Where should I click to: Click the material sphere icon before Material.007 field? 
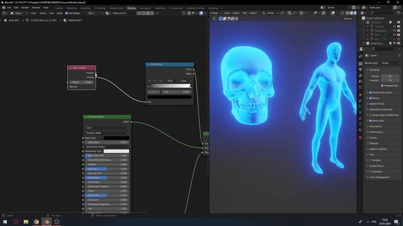click(x=108, y=13)
